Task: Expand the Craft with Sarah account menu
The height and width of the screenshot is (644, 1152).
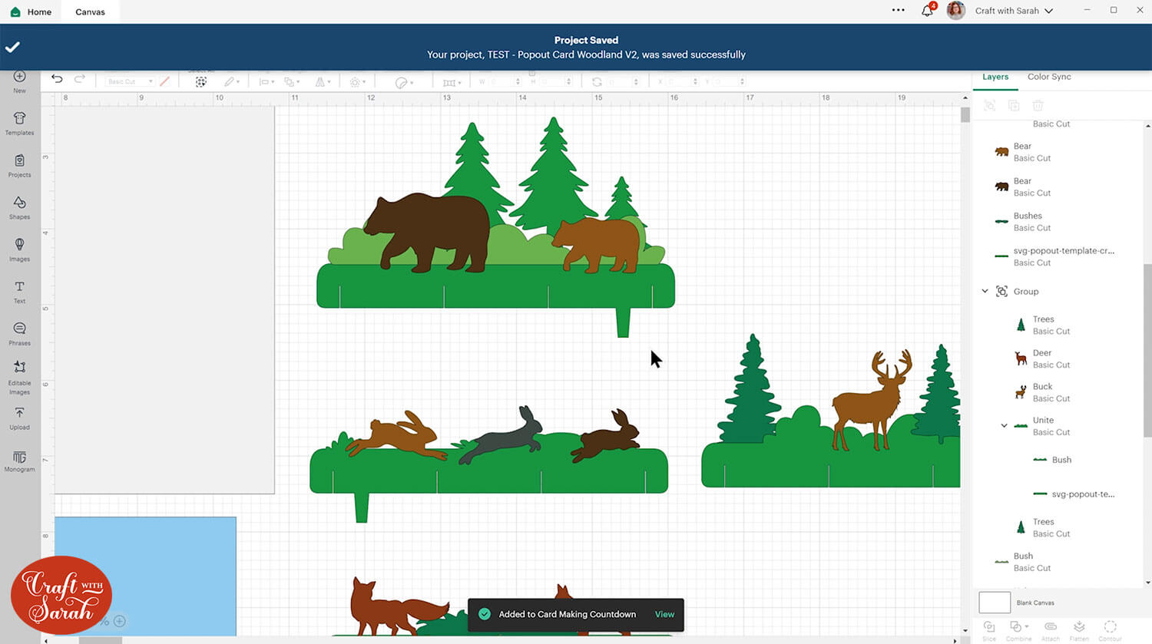Action: pyautogui.click(x=1049, y=11)
